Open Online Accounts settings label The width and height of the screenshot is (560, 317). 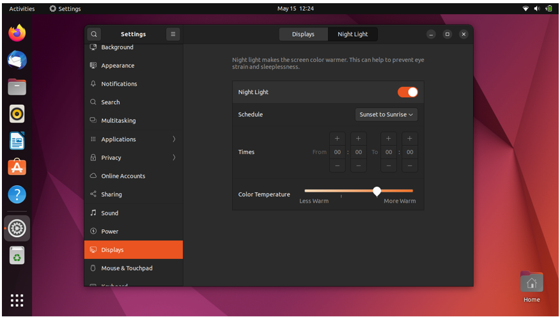pos(123,176)
